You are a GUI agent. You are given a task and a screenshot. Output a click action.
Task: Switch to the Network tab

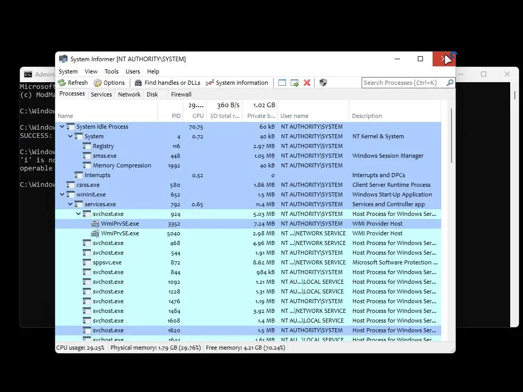(129, 94)
